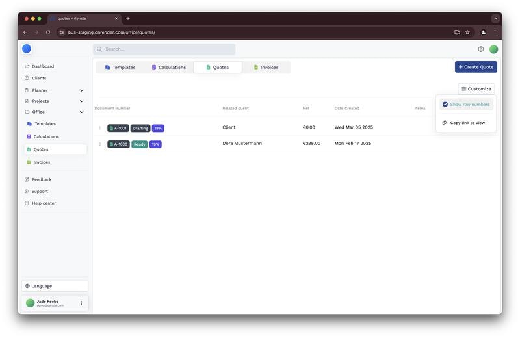Sort by Related client column header
520x338 pixels.
pos(235,108)
